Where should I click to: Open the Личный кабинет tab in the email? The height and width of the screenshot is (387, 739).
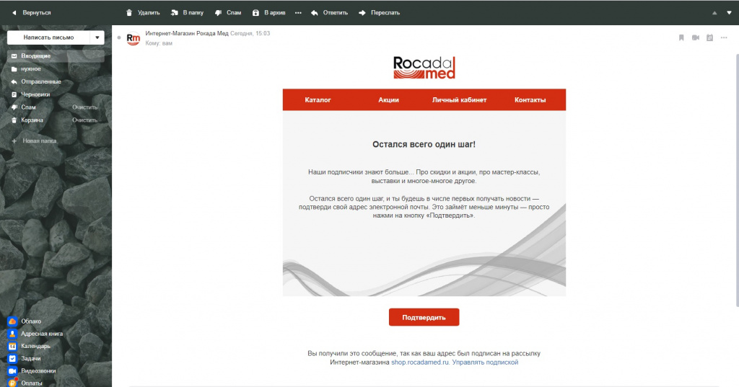point(459,99)
